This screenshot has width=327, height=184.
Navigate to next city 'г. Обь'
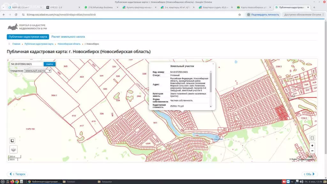point(309,174)
